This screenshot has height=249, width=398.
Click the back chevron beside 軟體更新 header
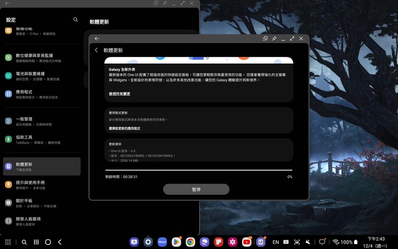(x=96, y=50)
